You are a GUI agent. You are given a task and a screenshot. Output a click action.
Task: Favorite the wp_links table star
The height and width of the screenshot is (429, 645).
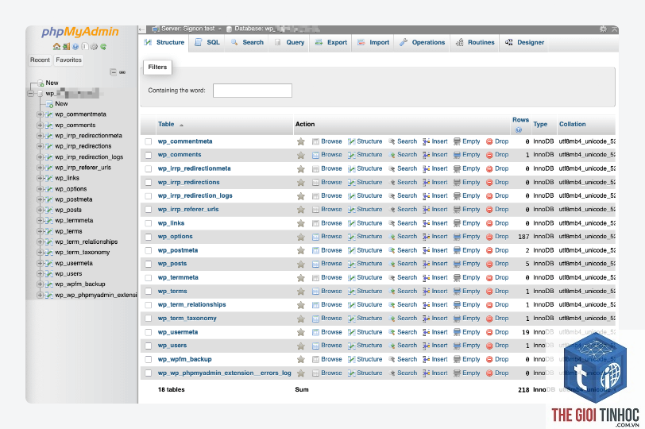pos(301,223)
